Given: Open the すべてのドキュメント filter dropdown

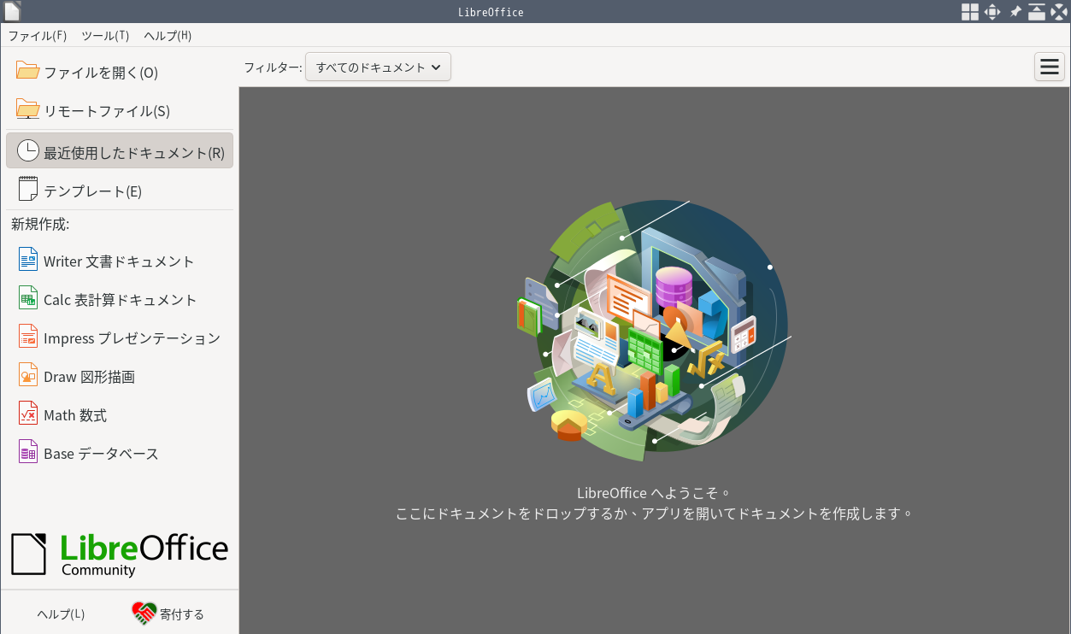Looking at the screenshot, I should 378,67.
